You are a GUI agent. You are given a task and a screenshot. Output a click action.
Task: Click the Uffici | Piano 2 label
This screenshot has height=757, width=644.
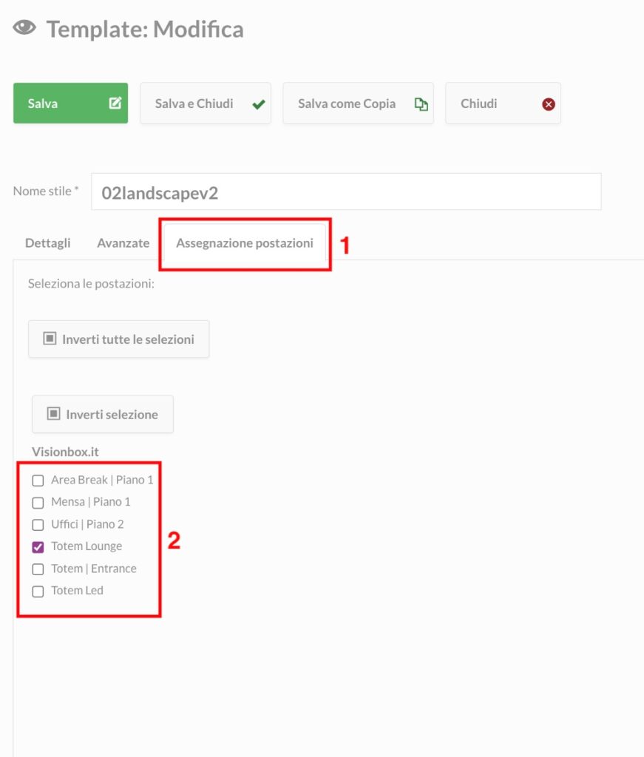pos(87,524)
